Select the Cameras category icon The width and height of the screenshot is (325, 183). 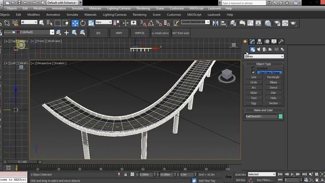pos(264,49)
